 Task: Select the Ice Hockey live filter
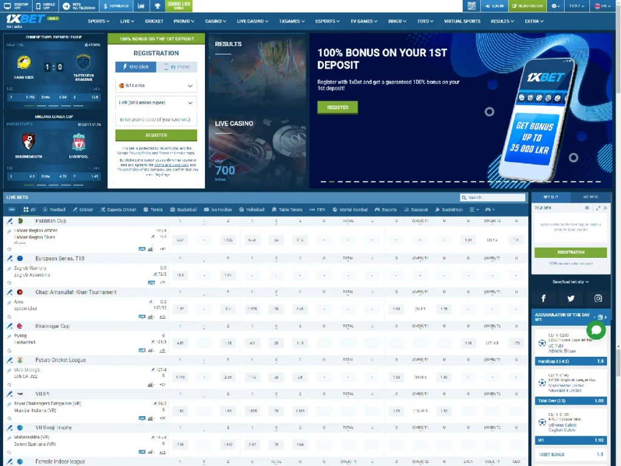[x=219, y=209]
